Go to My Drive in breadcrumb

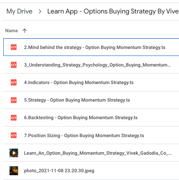(19, 11)
